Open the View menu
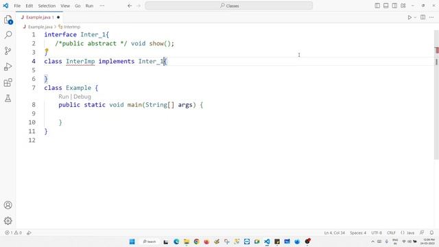The image size is (439, 247). click(65, 5)
